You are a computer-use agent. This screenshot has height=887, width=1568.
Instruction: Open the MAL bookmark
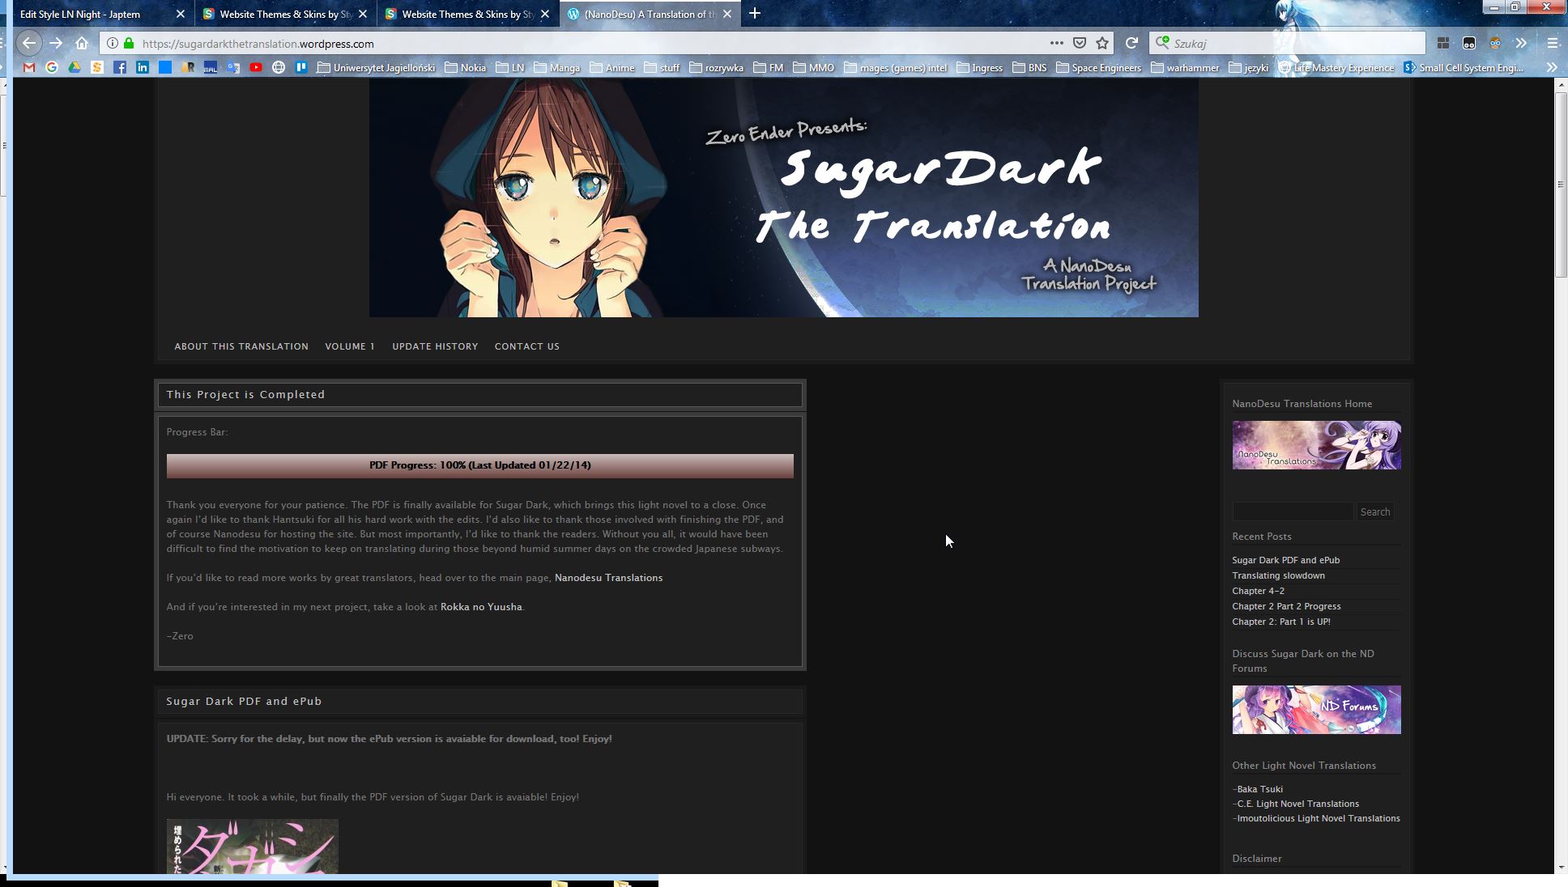tap(211, 68)
